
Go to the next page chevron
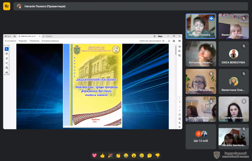pos(179,110)
